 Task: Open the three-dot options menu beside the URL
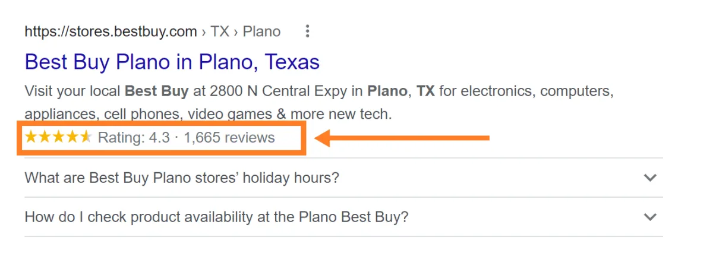[x=307, y=31]
